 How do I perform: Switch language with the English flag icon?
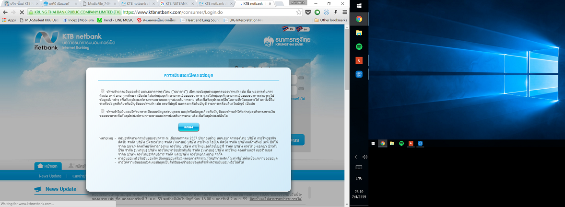pos(302,28)
